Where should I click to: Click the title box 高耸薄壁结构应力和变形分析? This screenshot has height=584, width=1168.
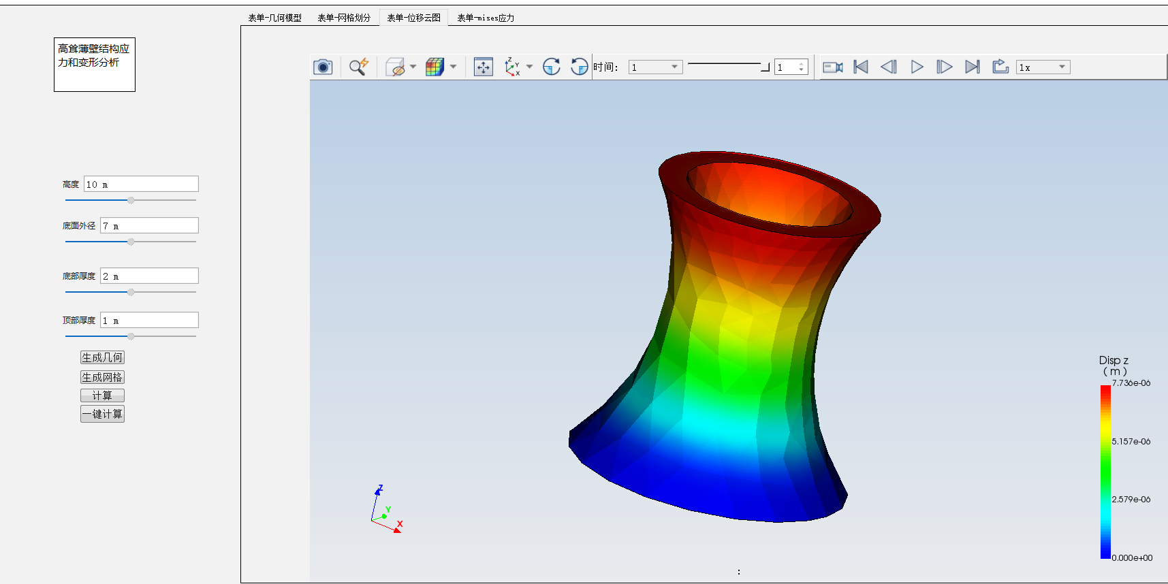(95, 65)
